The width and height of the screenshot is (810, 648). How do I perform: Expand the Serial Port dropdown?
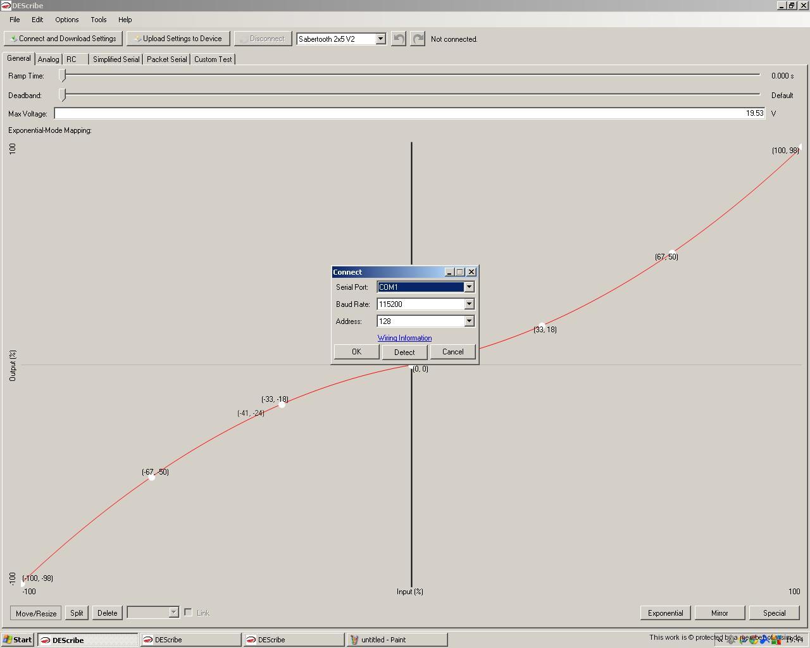pyautogui.click(x=469, y=287)
